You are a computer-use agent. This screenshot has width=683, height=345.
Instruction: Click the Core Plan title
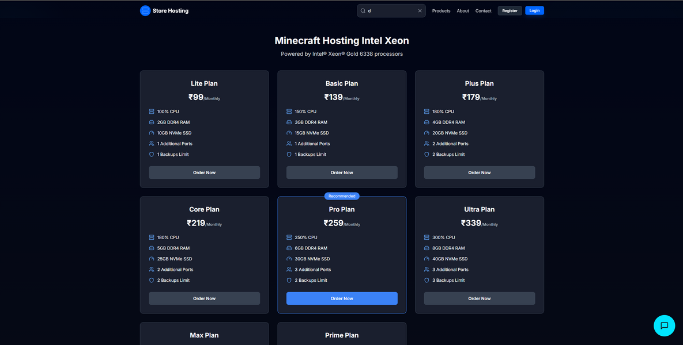[204, 209]
